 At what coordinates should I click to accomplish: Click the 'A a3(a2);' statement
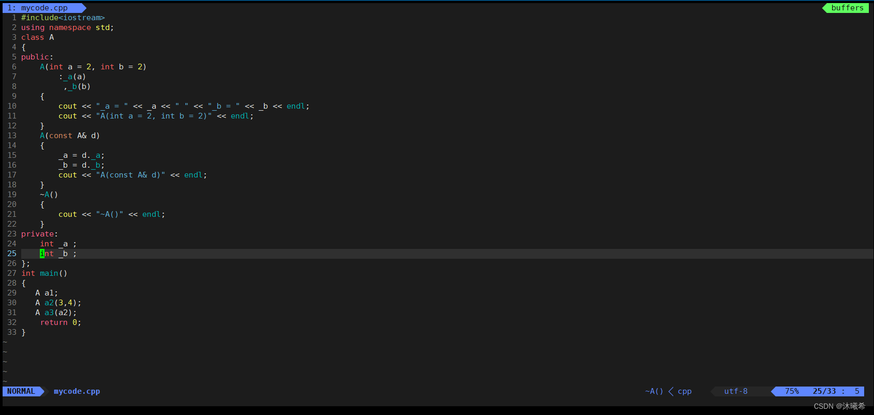point(56,313)
